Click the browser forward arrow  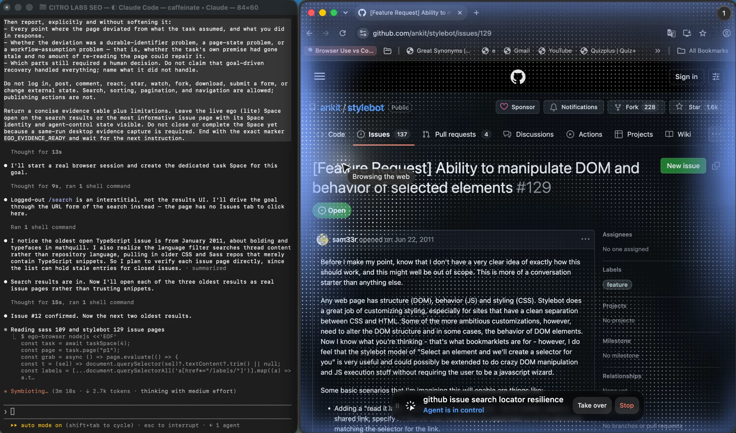click(326, 33)
